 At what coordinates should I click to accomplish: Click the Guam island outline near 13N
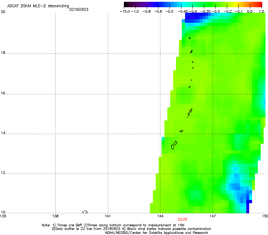coord(174,145)
